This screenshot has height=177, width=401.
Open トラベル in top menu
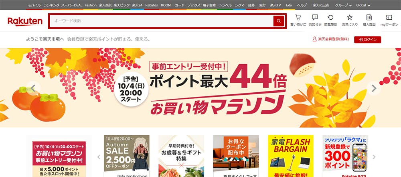[225, 5]
